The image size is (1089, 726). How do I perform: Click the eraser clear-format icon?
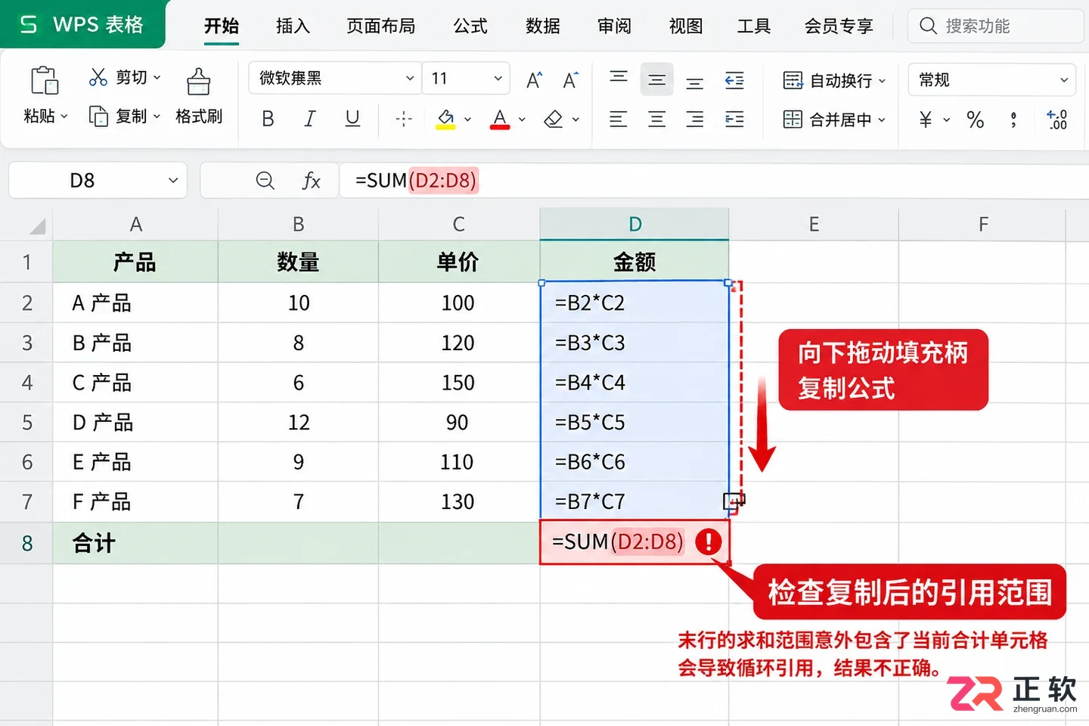[x=554, y=119]
